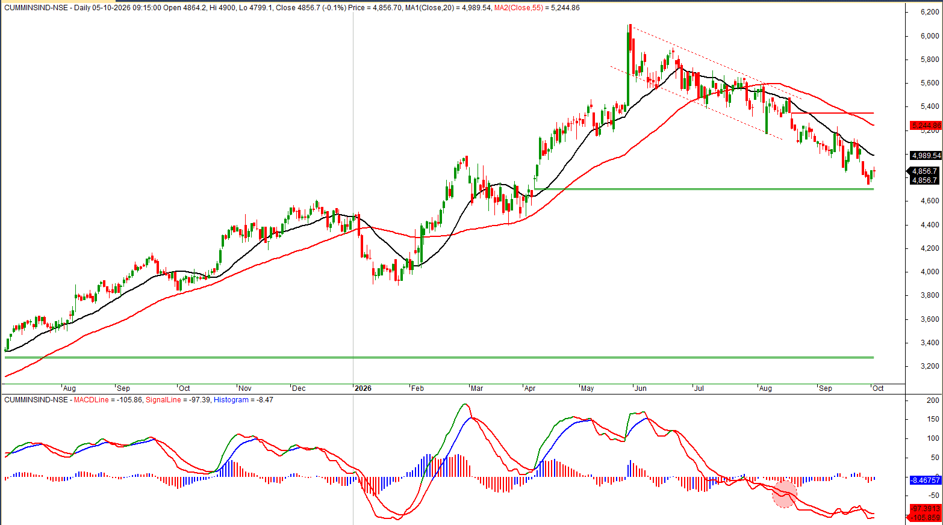This screenshot has height=525, width=943.
Task: Click the bold "2026" label on the time axis
Action: (x=363, y=388)
